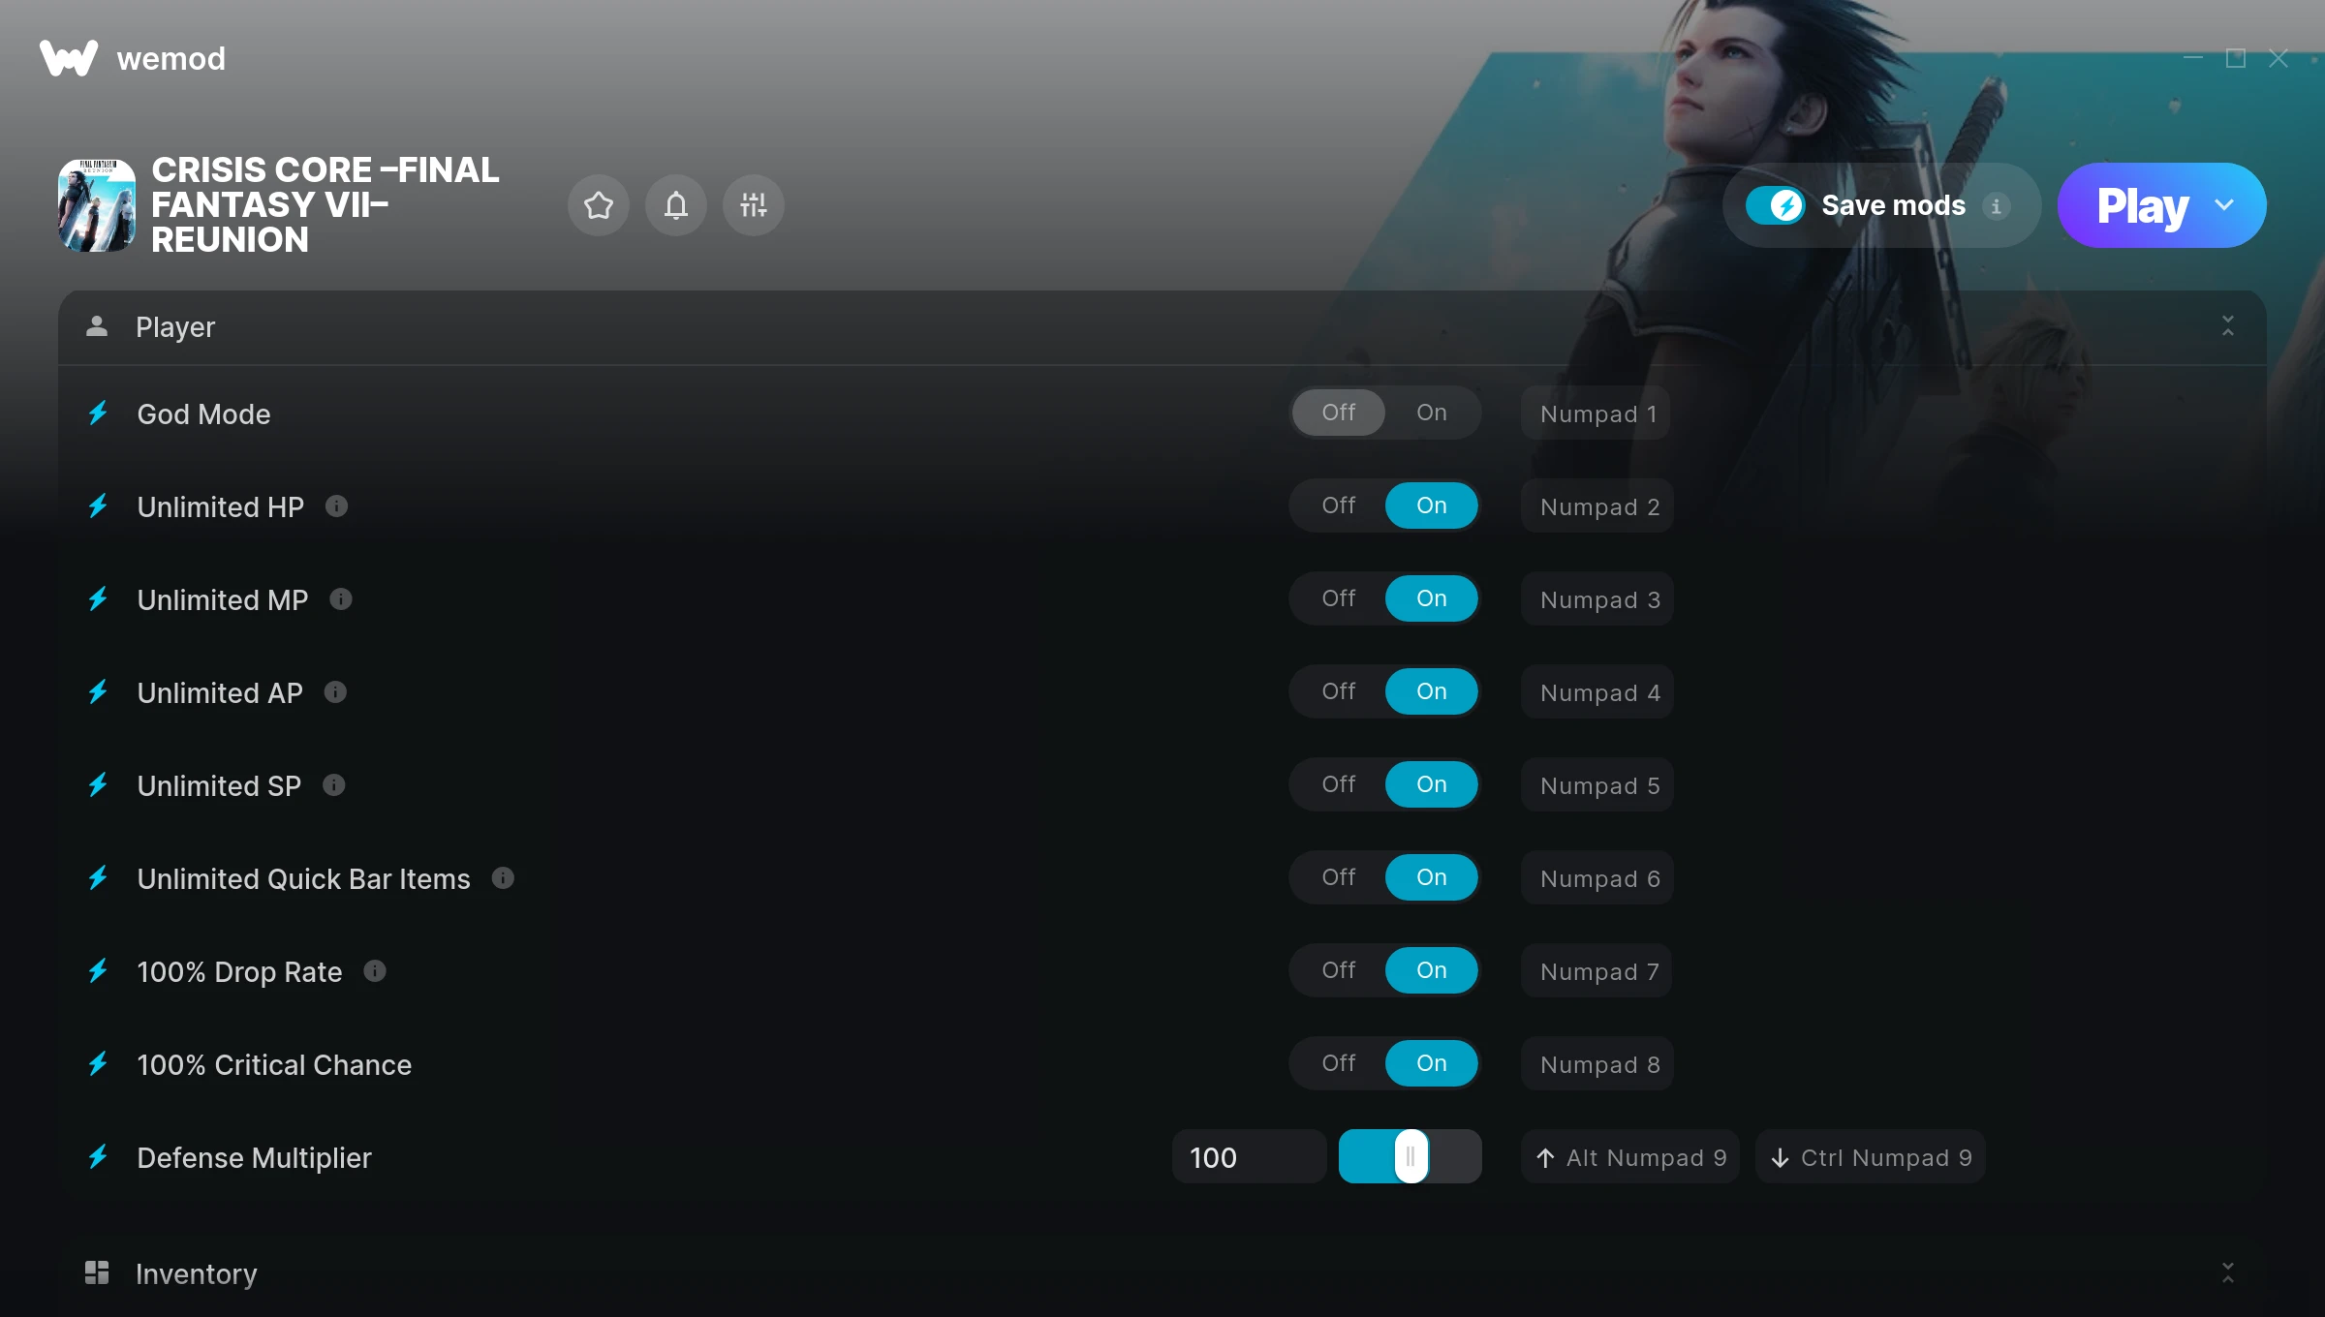Collapse the Inventory section

[2227, 1273]
